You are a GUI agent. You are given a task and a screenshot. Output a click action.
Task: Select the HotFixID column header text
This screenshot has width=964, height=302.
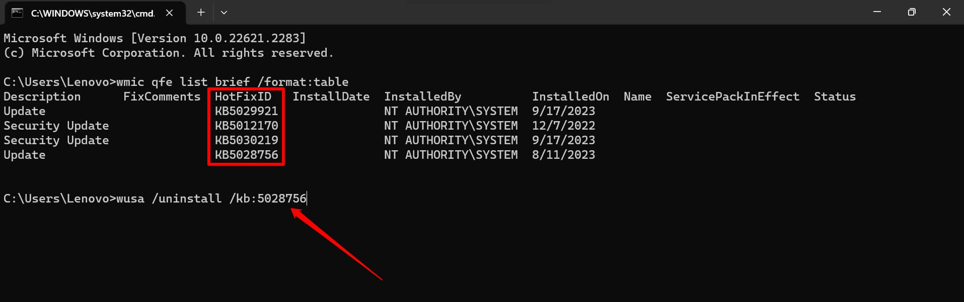(x=244, y=96)
